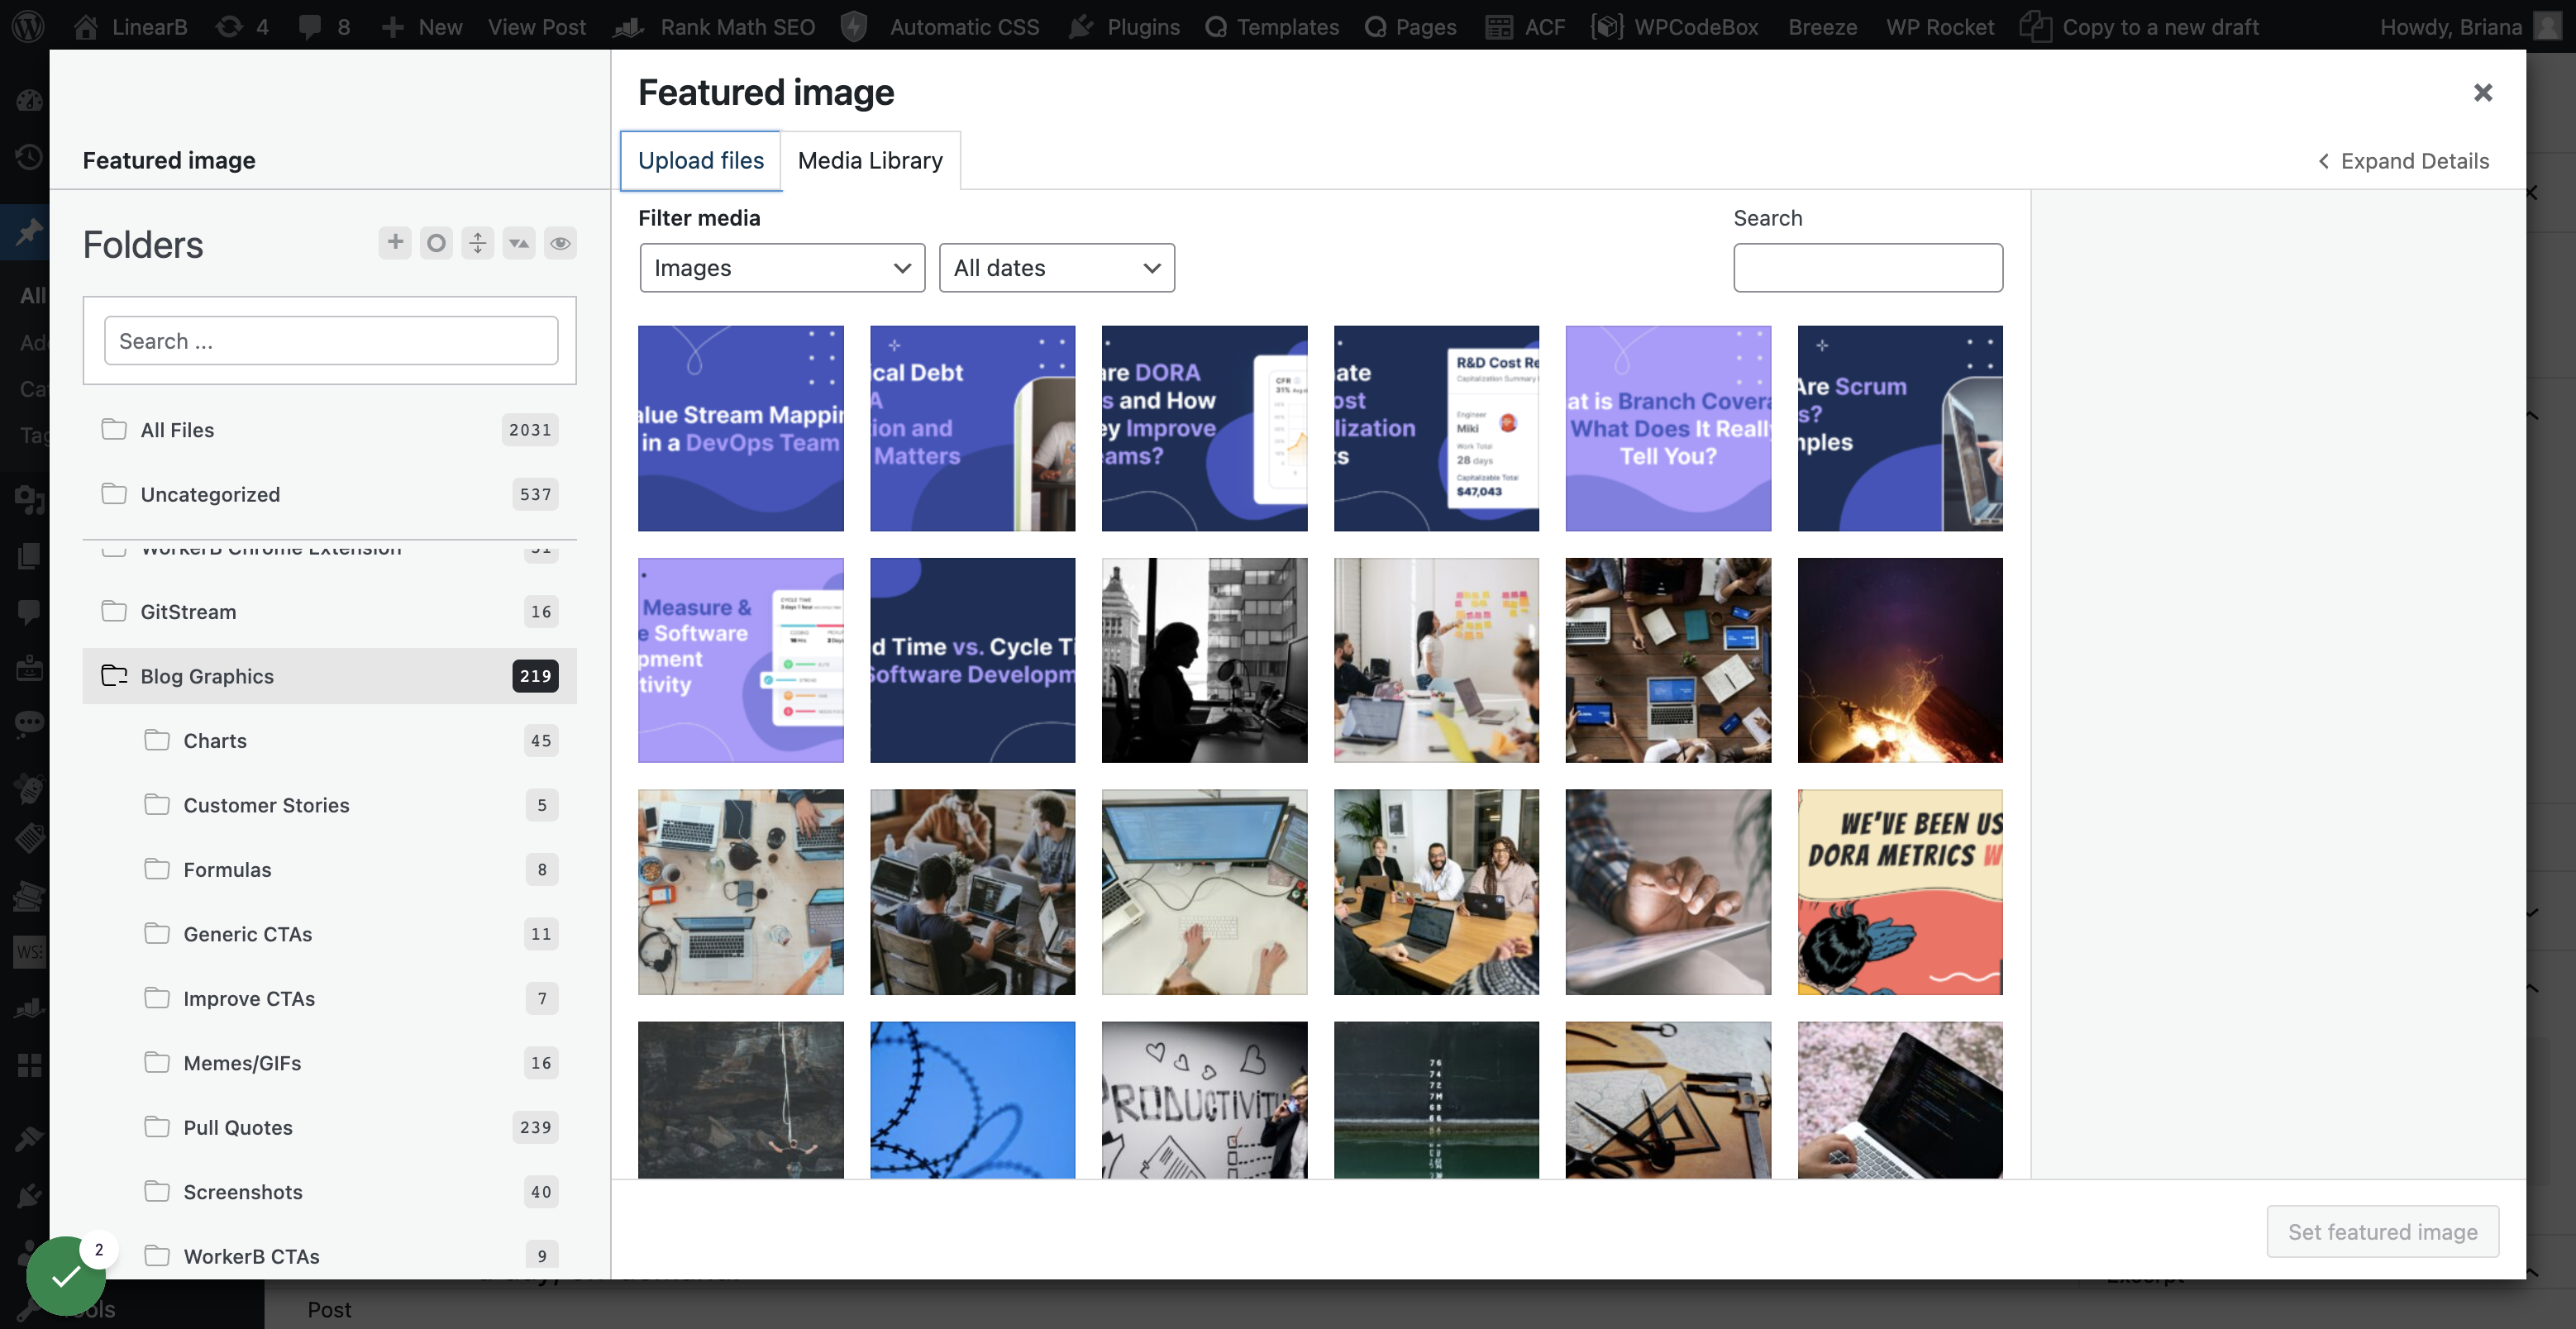Screen dimensions: 2576x1329
Task: Click the Folders Search input field
Action: [331, 341]
